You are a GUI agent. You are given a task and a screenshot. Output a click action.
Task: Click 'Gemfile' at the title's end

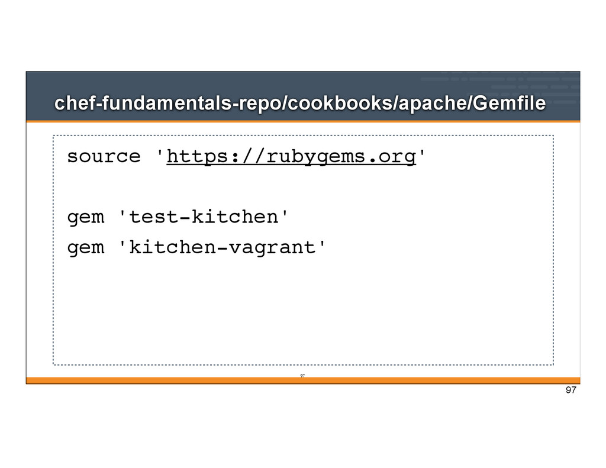[x=509, y=104]
